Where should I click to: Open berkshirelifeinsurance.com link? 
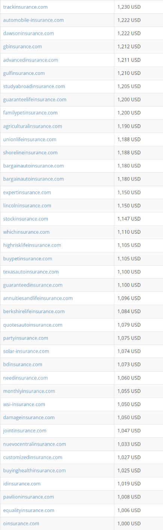coord(34,311)
